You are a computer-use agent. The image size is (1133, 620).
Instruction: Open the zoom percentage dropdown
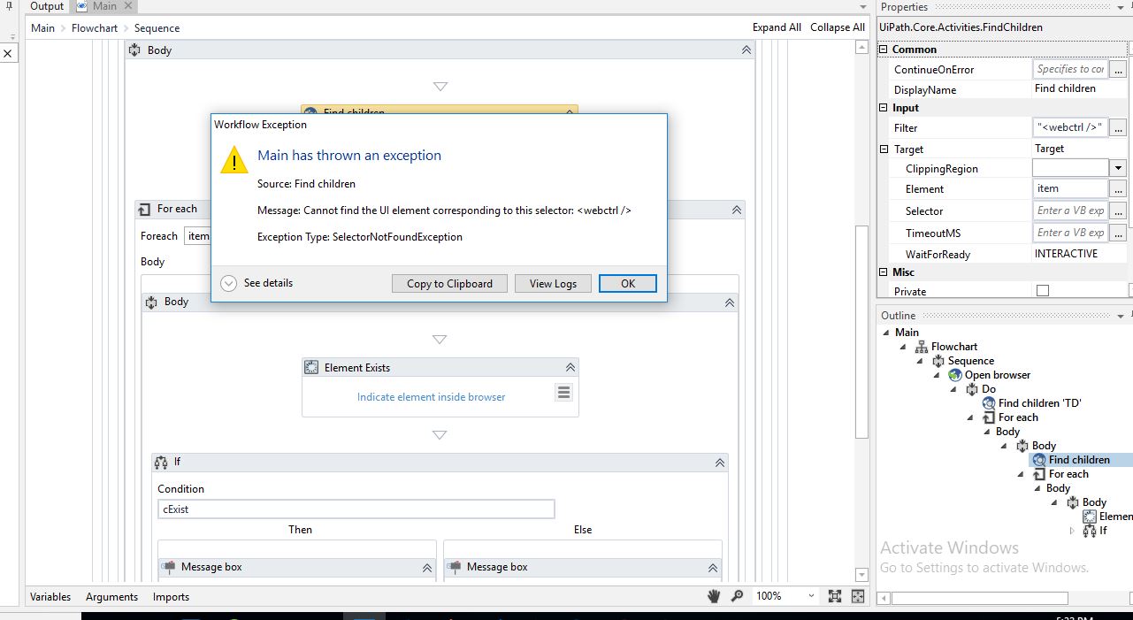click(x=813, y=596)
